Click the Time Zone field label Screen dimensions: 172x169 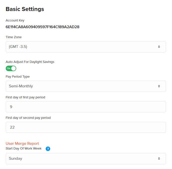(x=13, y=37)
